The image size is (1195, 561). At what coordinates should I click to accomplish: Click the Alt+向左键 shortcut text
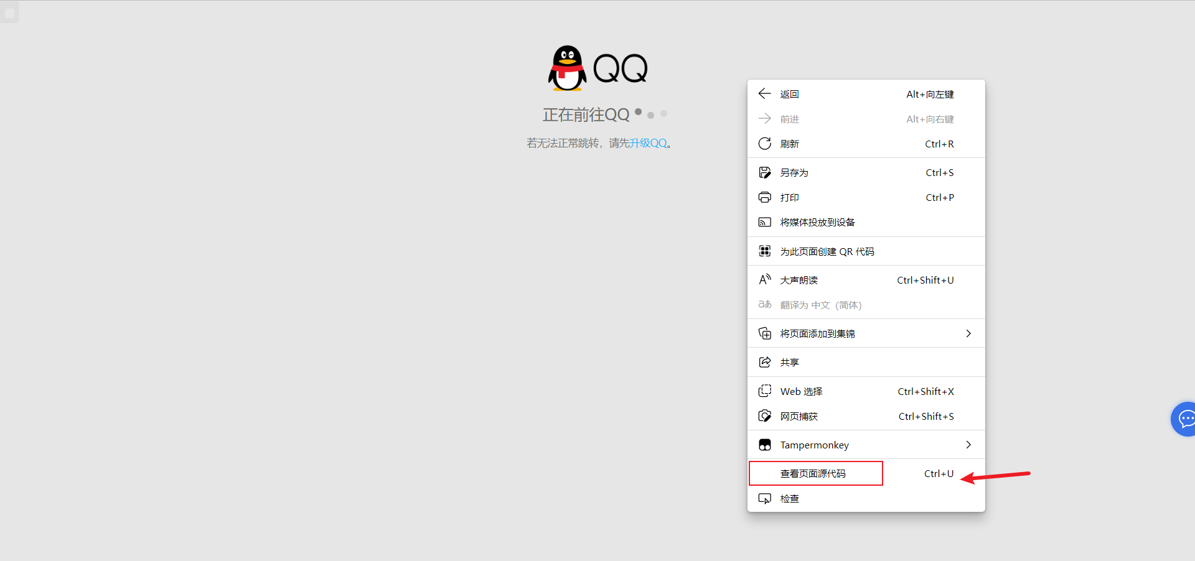point(930,94)
